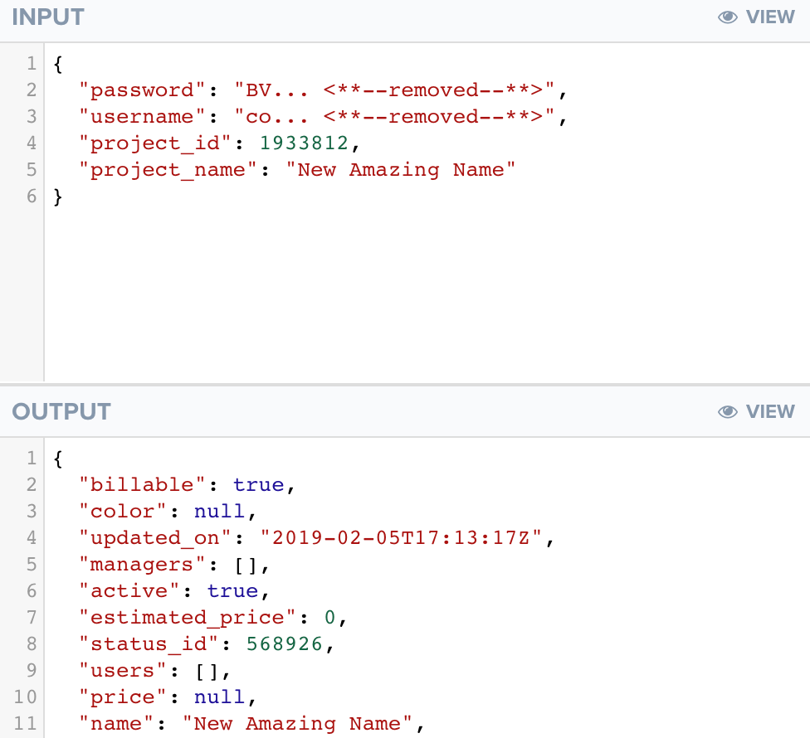The height and width of the screenshot is (738, 810).
Task: Click the "estimated_price" key in the output
Action: 188,617
